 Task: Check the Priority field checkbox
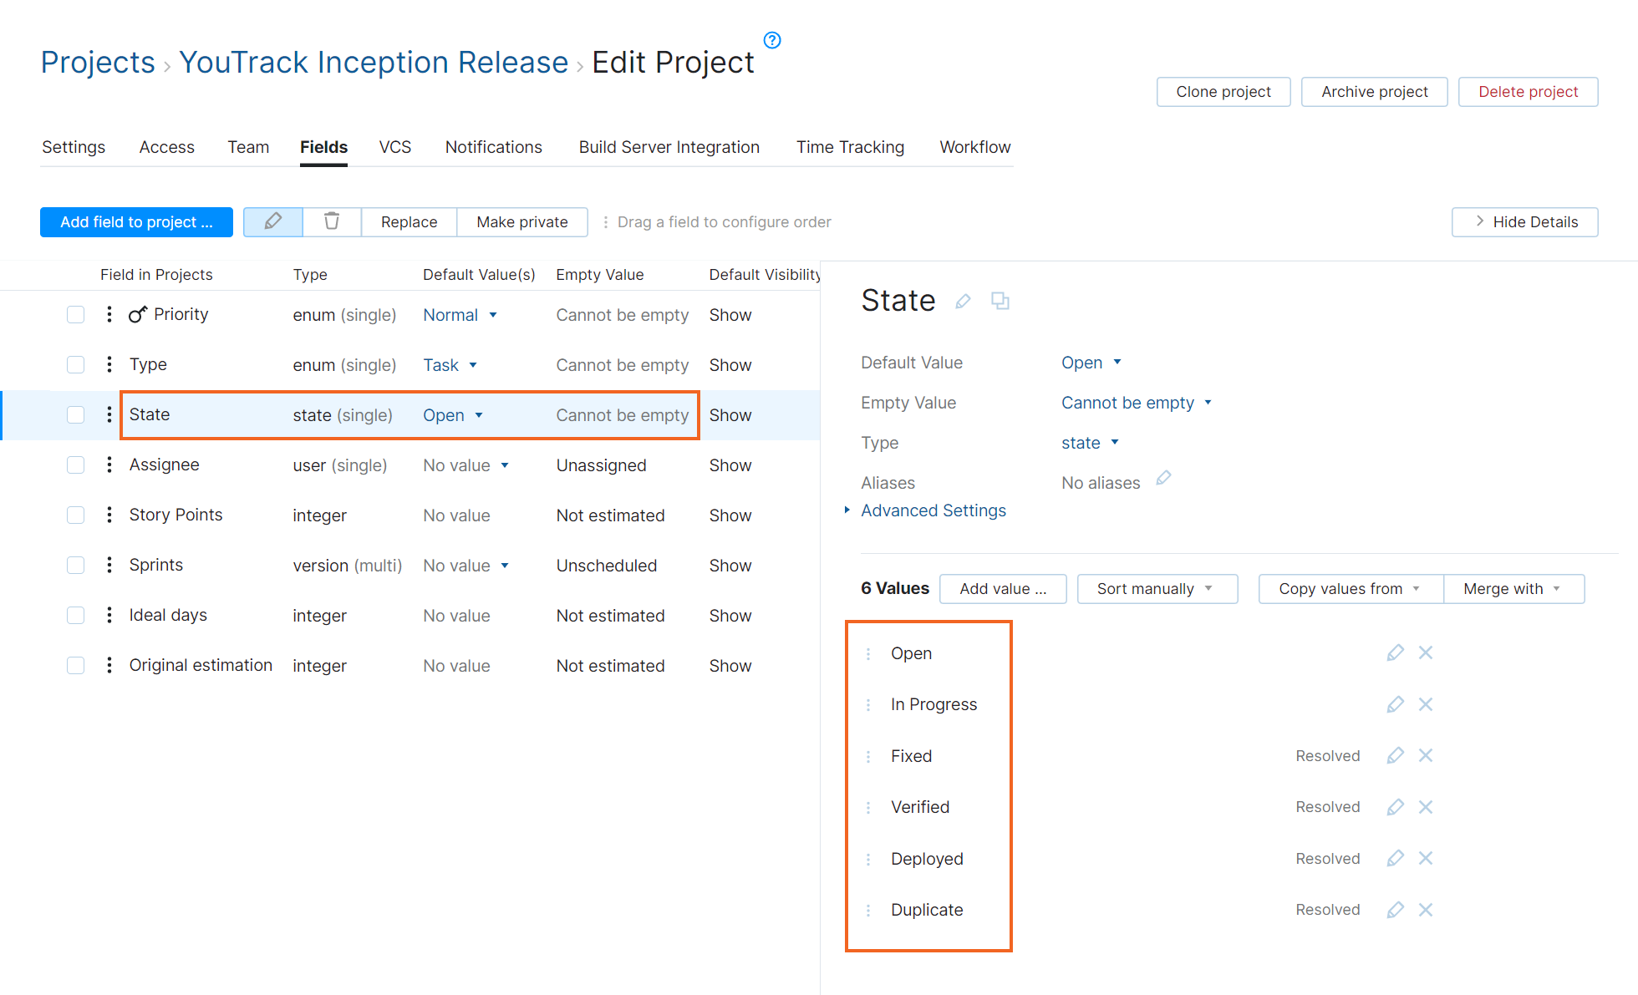click(x=76, y=315)
